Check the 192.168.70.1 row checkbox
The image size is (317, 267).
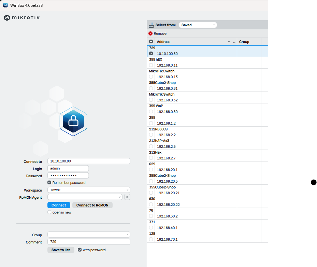[151, 239]
